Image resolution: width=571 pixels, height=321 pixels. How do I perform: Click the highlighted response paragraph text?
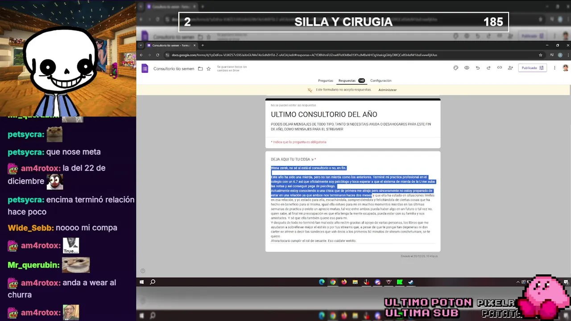click(352, 181)
